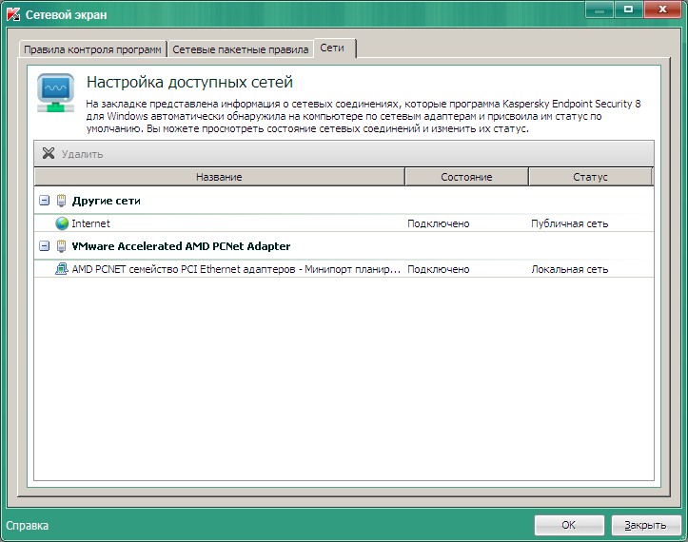The height and width of the screenshot is (542, 688).
Task: Close the window with the red X
Action: [662, 10]
